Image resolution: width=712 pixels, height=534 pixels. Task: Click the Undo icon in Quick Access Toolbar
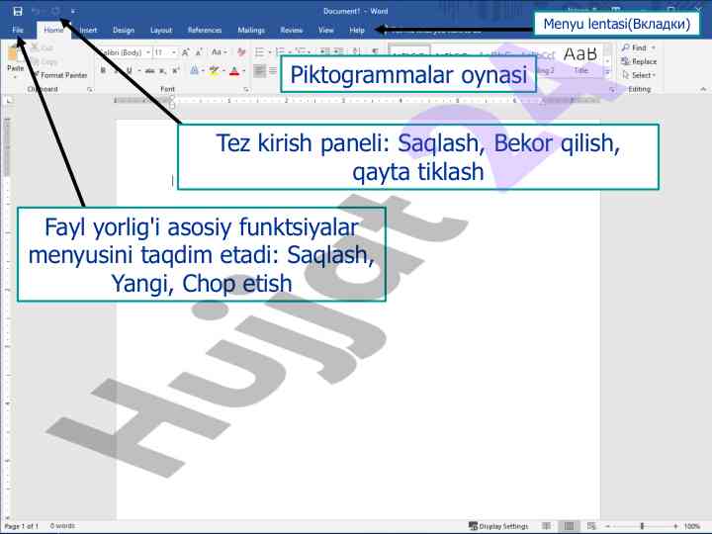pos(37,11)
